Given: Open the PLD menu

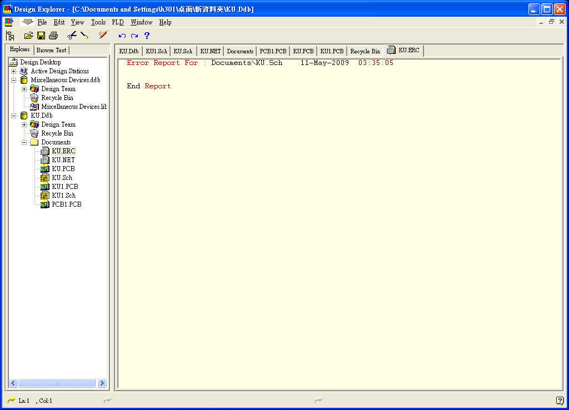Looking at the screenshot, I should point(118,22).
